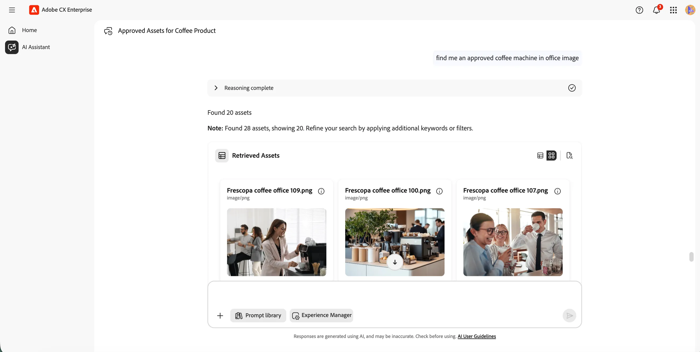Click the Frescopa coffee office 109.png file name
Screen dimensions: 700x352
click(270, 190)
